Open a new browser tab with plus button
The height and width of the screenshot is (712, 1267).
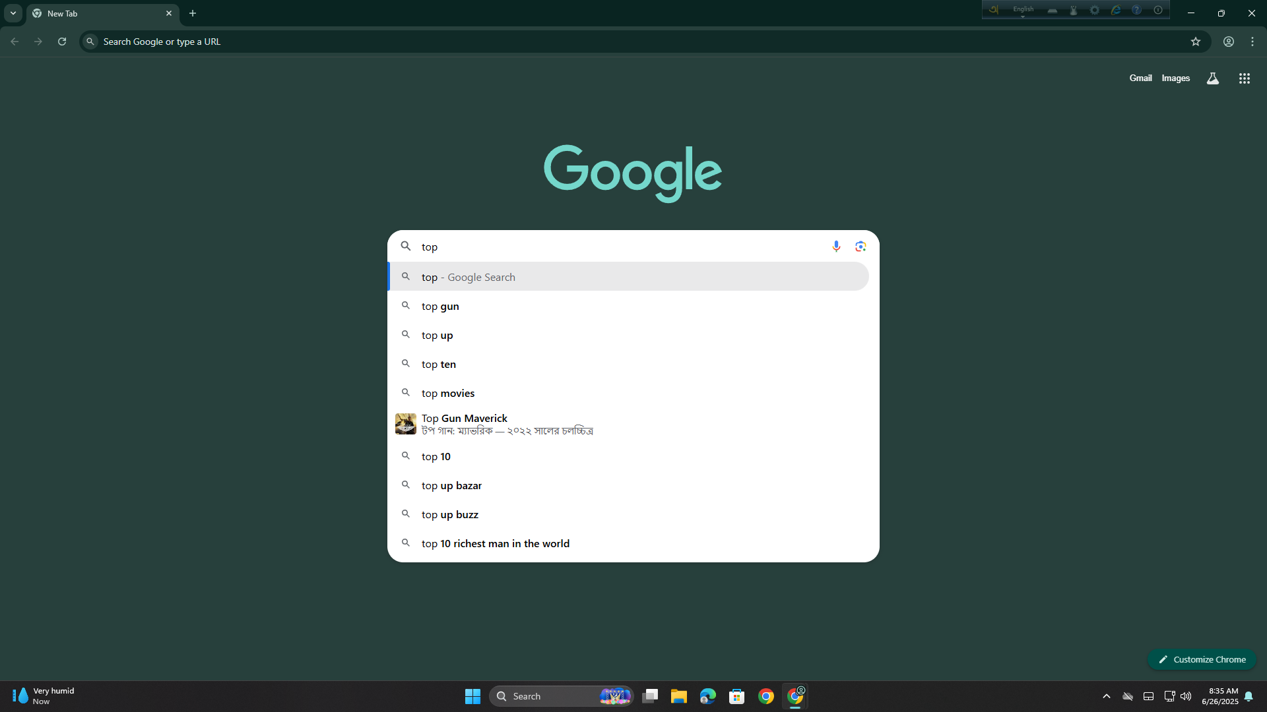[x=193, y=13]
